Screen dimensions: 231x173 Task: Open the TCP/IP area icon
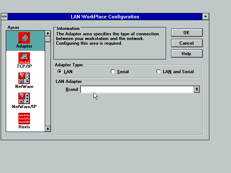click(x=24, y=58)
